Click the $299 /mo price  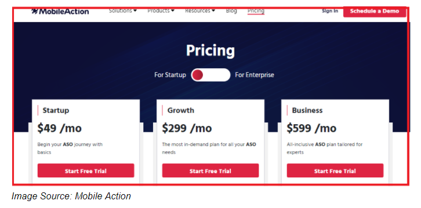pos(187,128)
